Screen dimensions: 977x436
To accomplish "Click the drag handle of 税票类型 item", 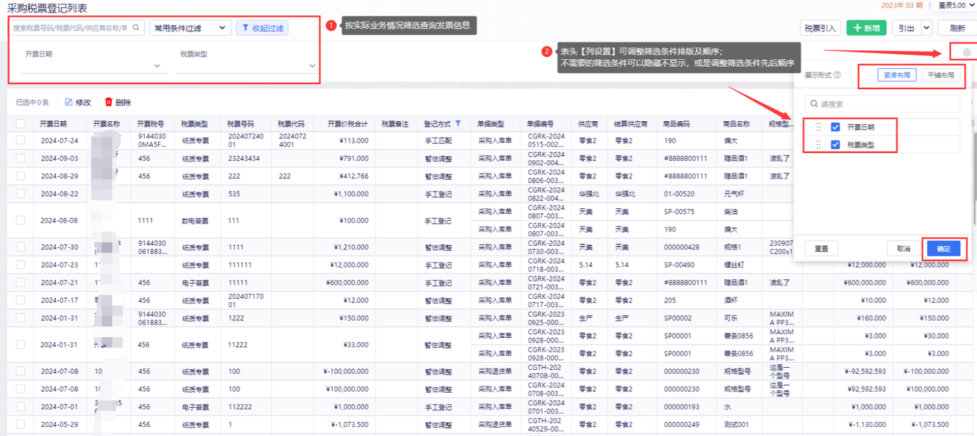I will click(x=819, y=145).
